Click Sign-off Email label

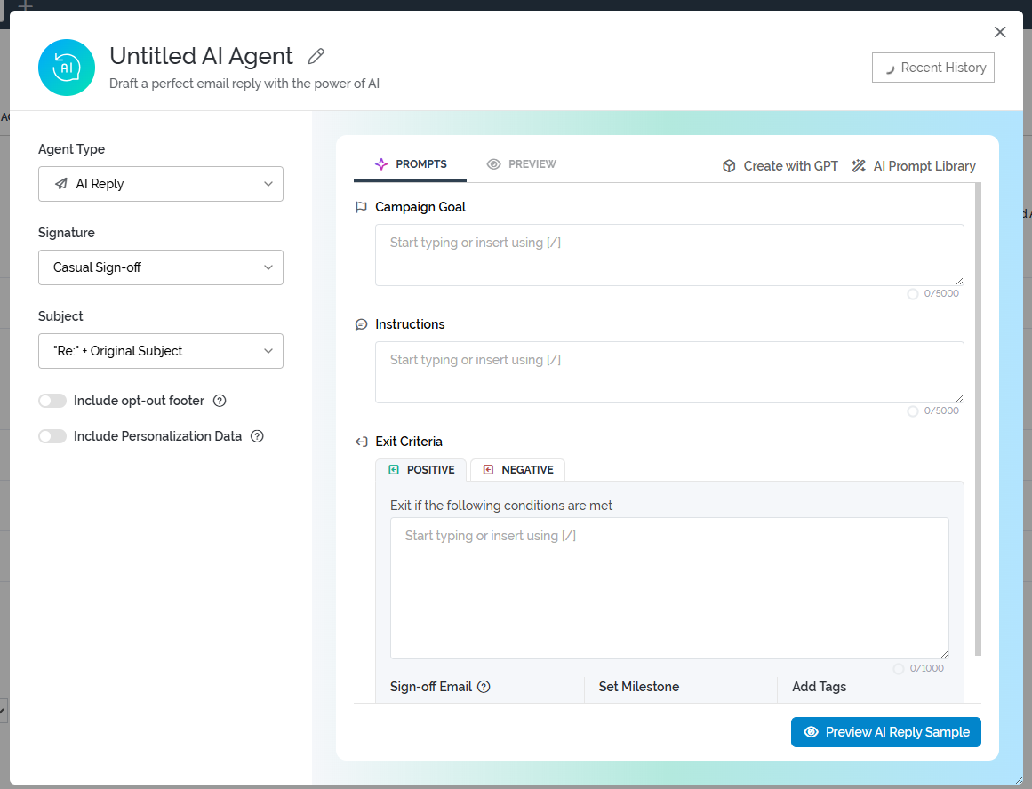point(431,687)
